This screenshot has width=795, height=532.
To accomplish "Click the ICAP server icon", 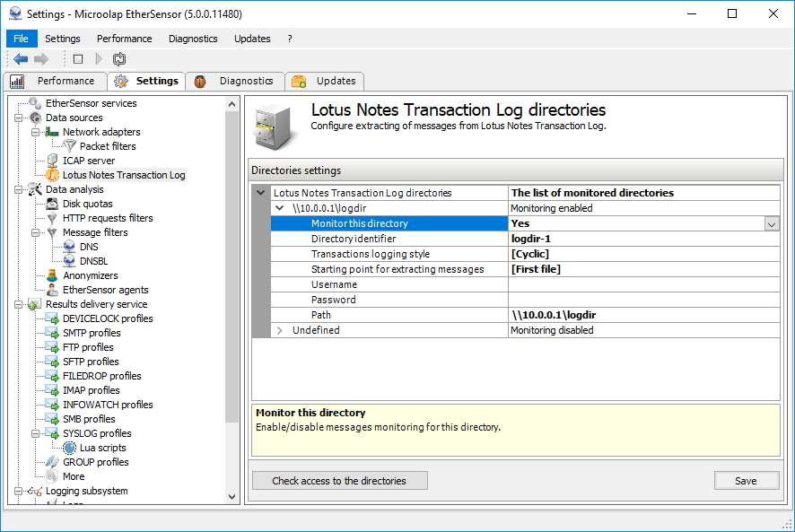I will pos(52,161).
